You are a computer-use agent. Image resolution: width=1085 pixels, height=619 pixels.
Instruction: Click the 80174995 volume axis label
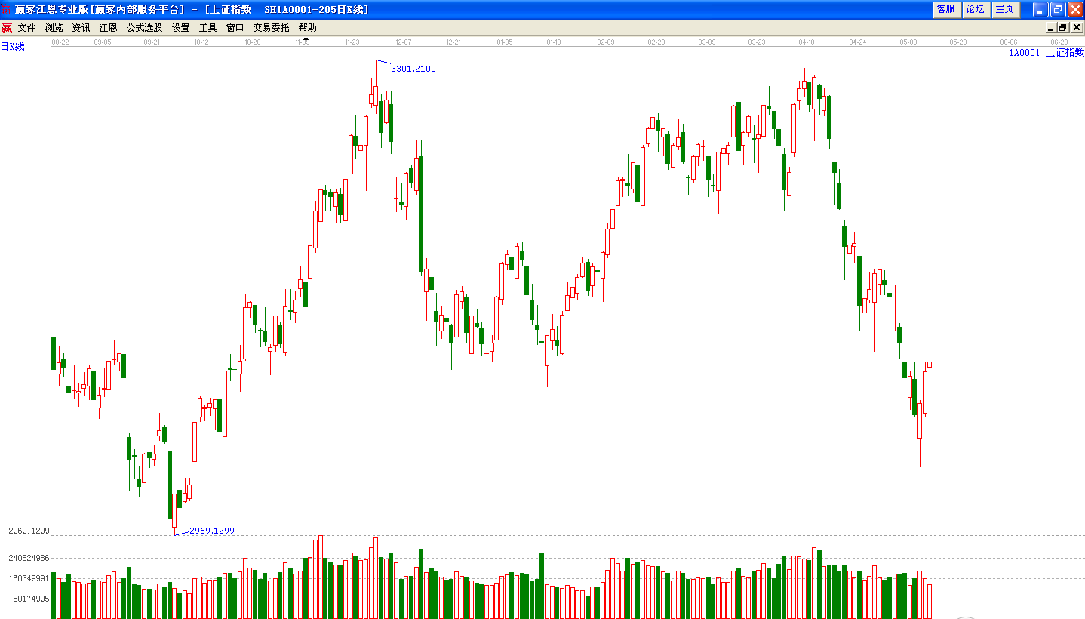pos(32,599)
